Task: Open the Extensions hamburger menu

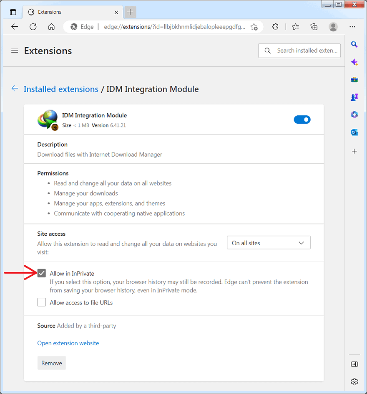Action: [15, 51]
